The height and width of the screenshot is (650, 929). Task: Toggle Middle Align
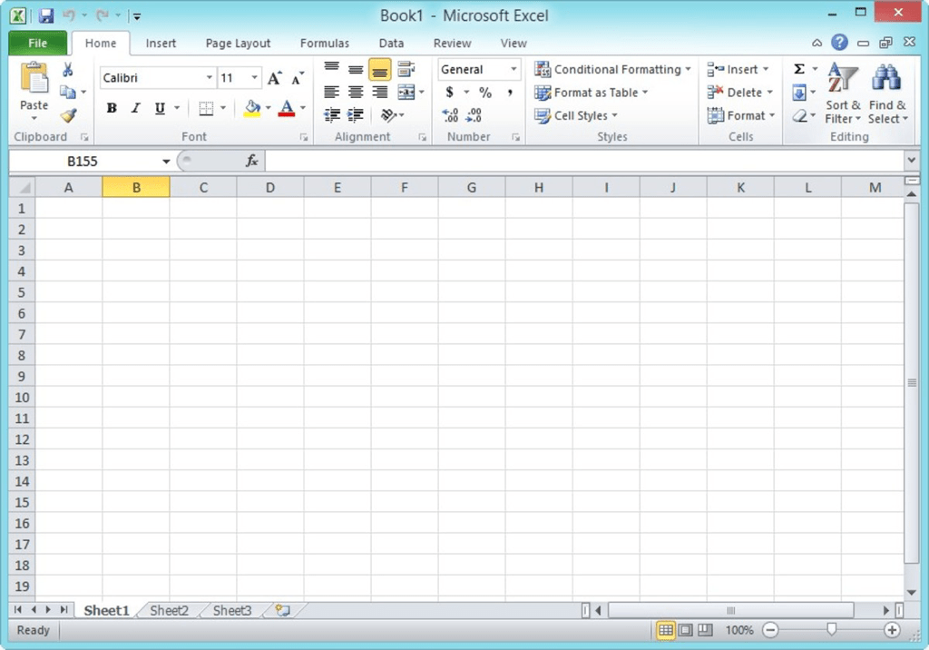pos(356,69)
